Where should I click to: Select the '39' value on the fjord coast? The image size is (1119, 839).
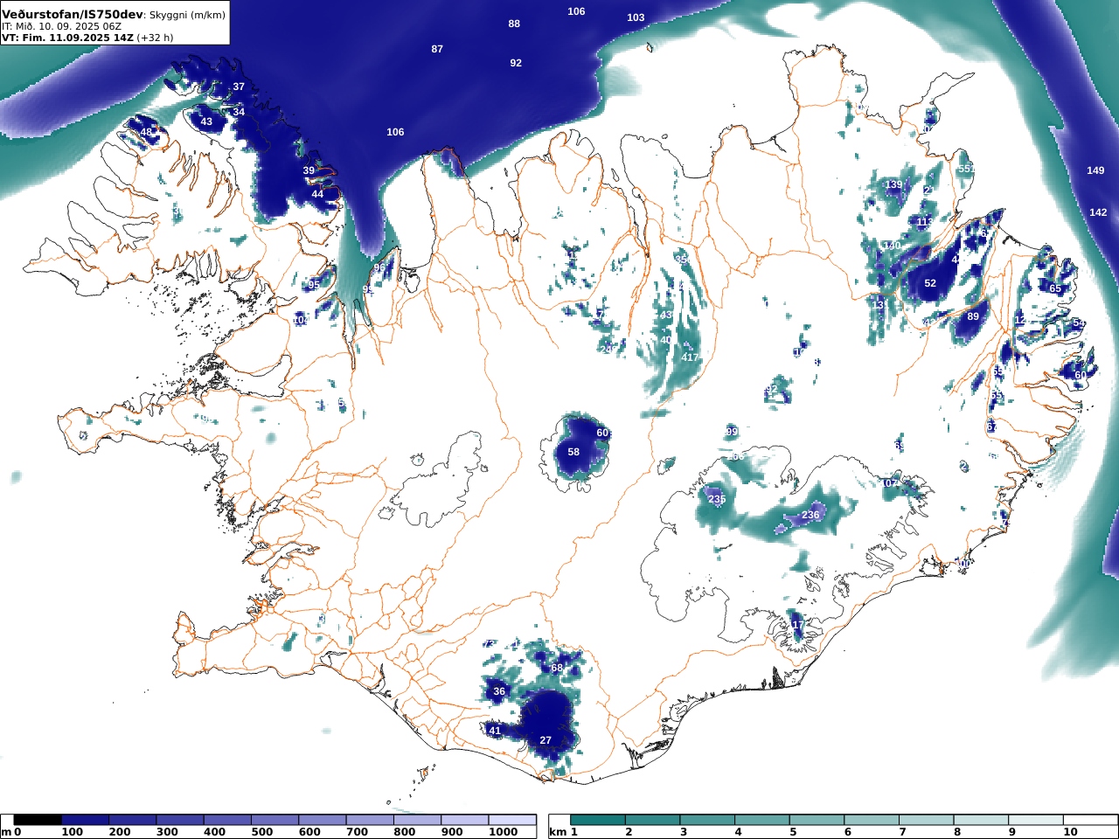309,170
